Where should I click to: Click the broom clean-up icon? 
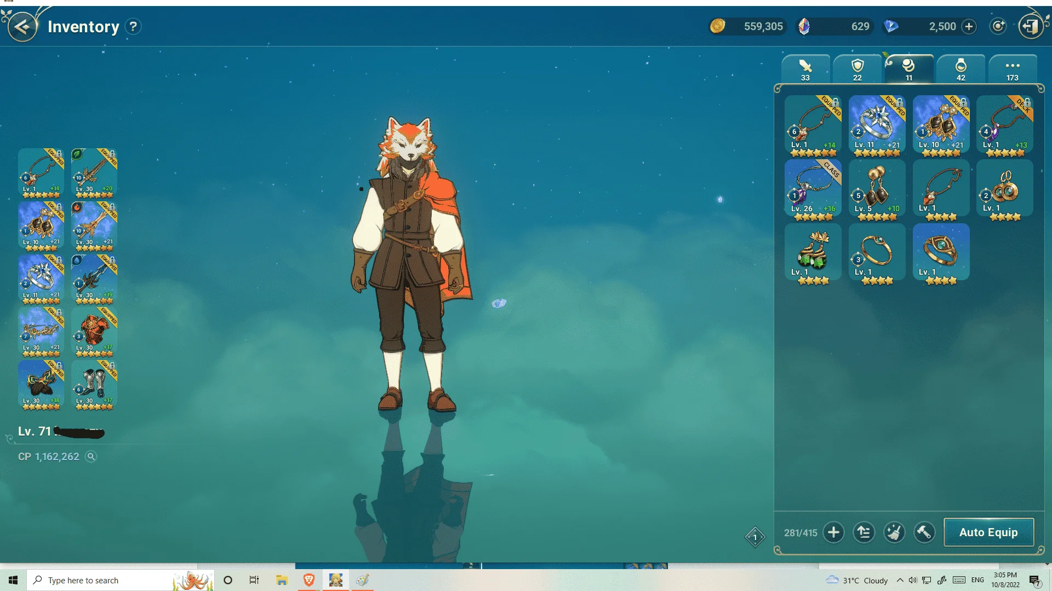(x=894, y=532)
